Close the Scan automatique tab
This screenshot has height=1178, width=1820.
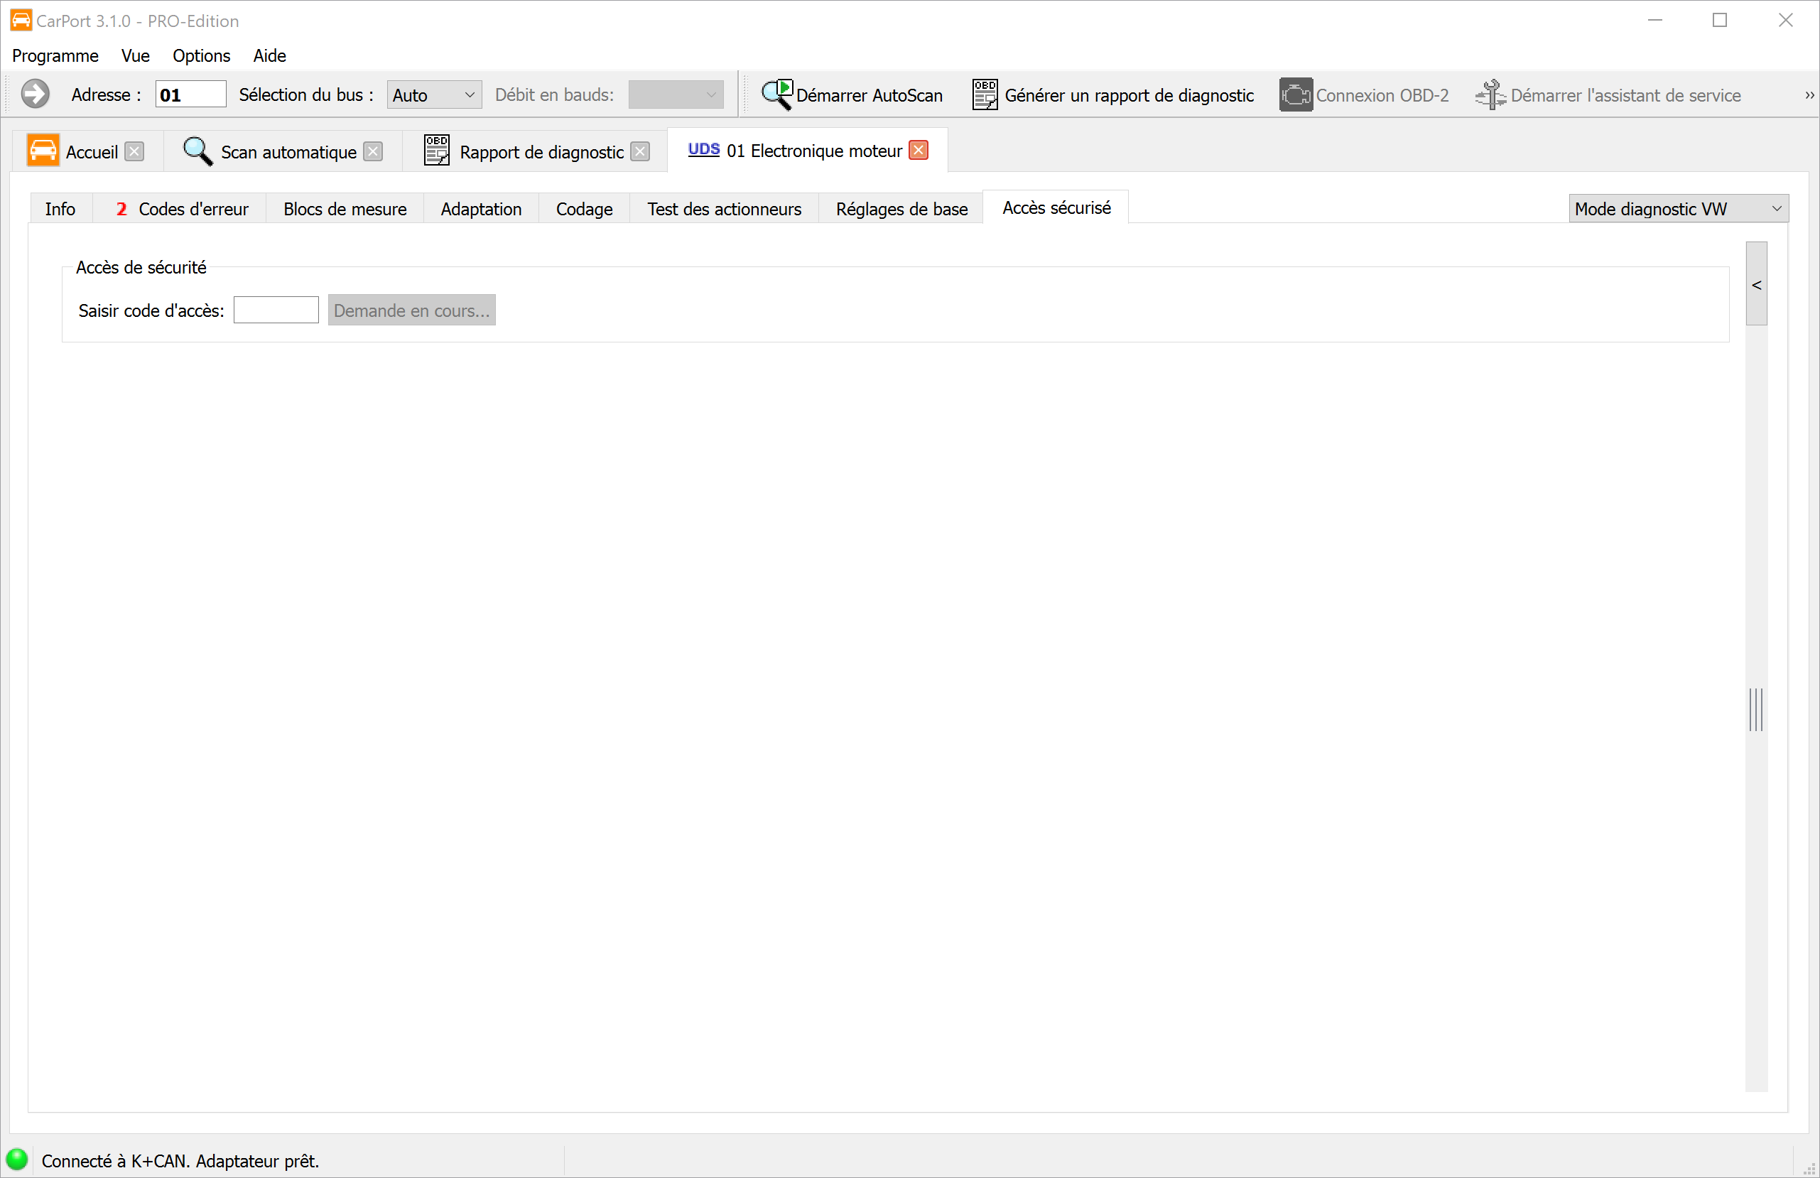click(373, 151)
